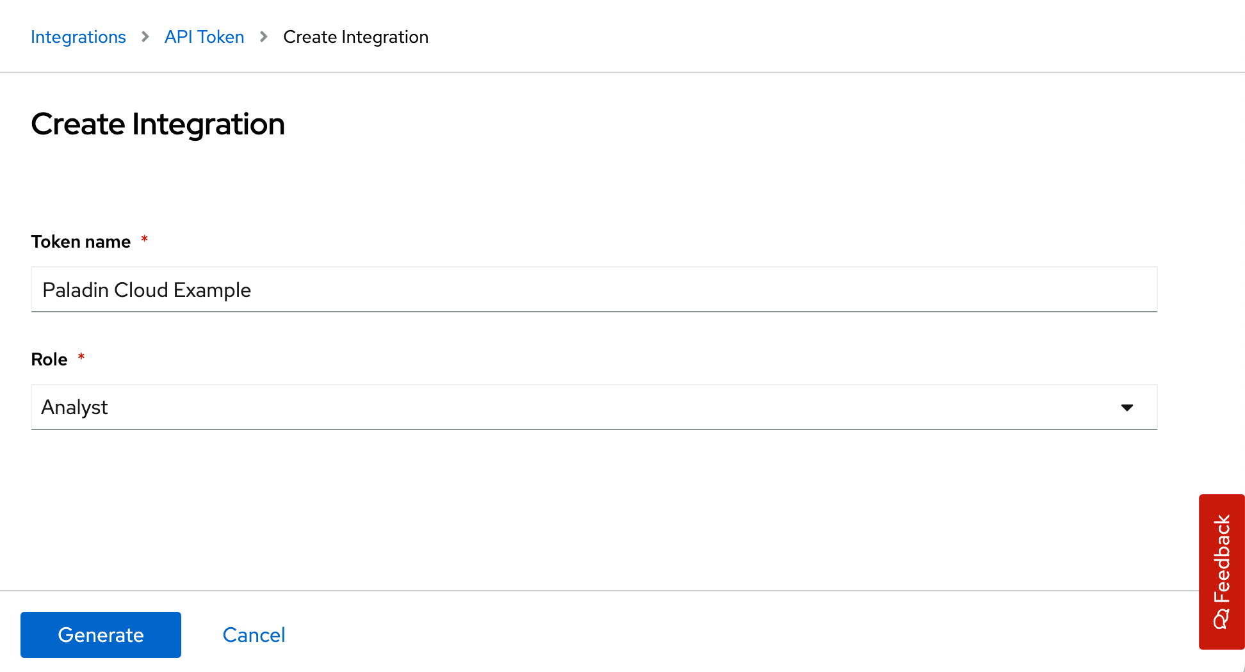
Task: Go to the API Token breadcrumb
Action: click(x=204, y=37)
